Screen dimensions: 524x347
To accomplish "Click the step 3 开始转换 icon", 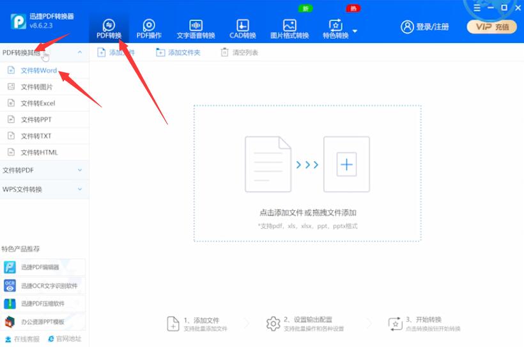I will (396, 323).
